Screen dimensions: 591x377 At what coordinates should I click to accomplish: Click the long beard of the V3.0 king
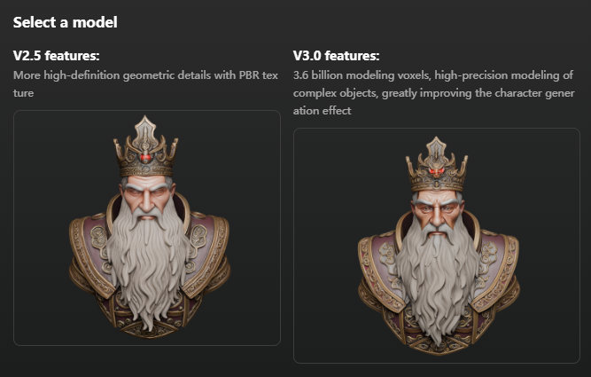coord(437,281)
